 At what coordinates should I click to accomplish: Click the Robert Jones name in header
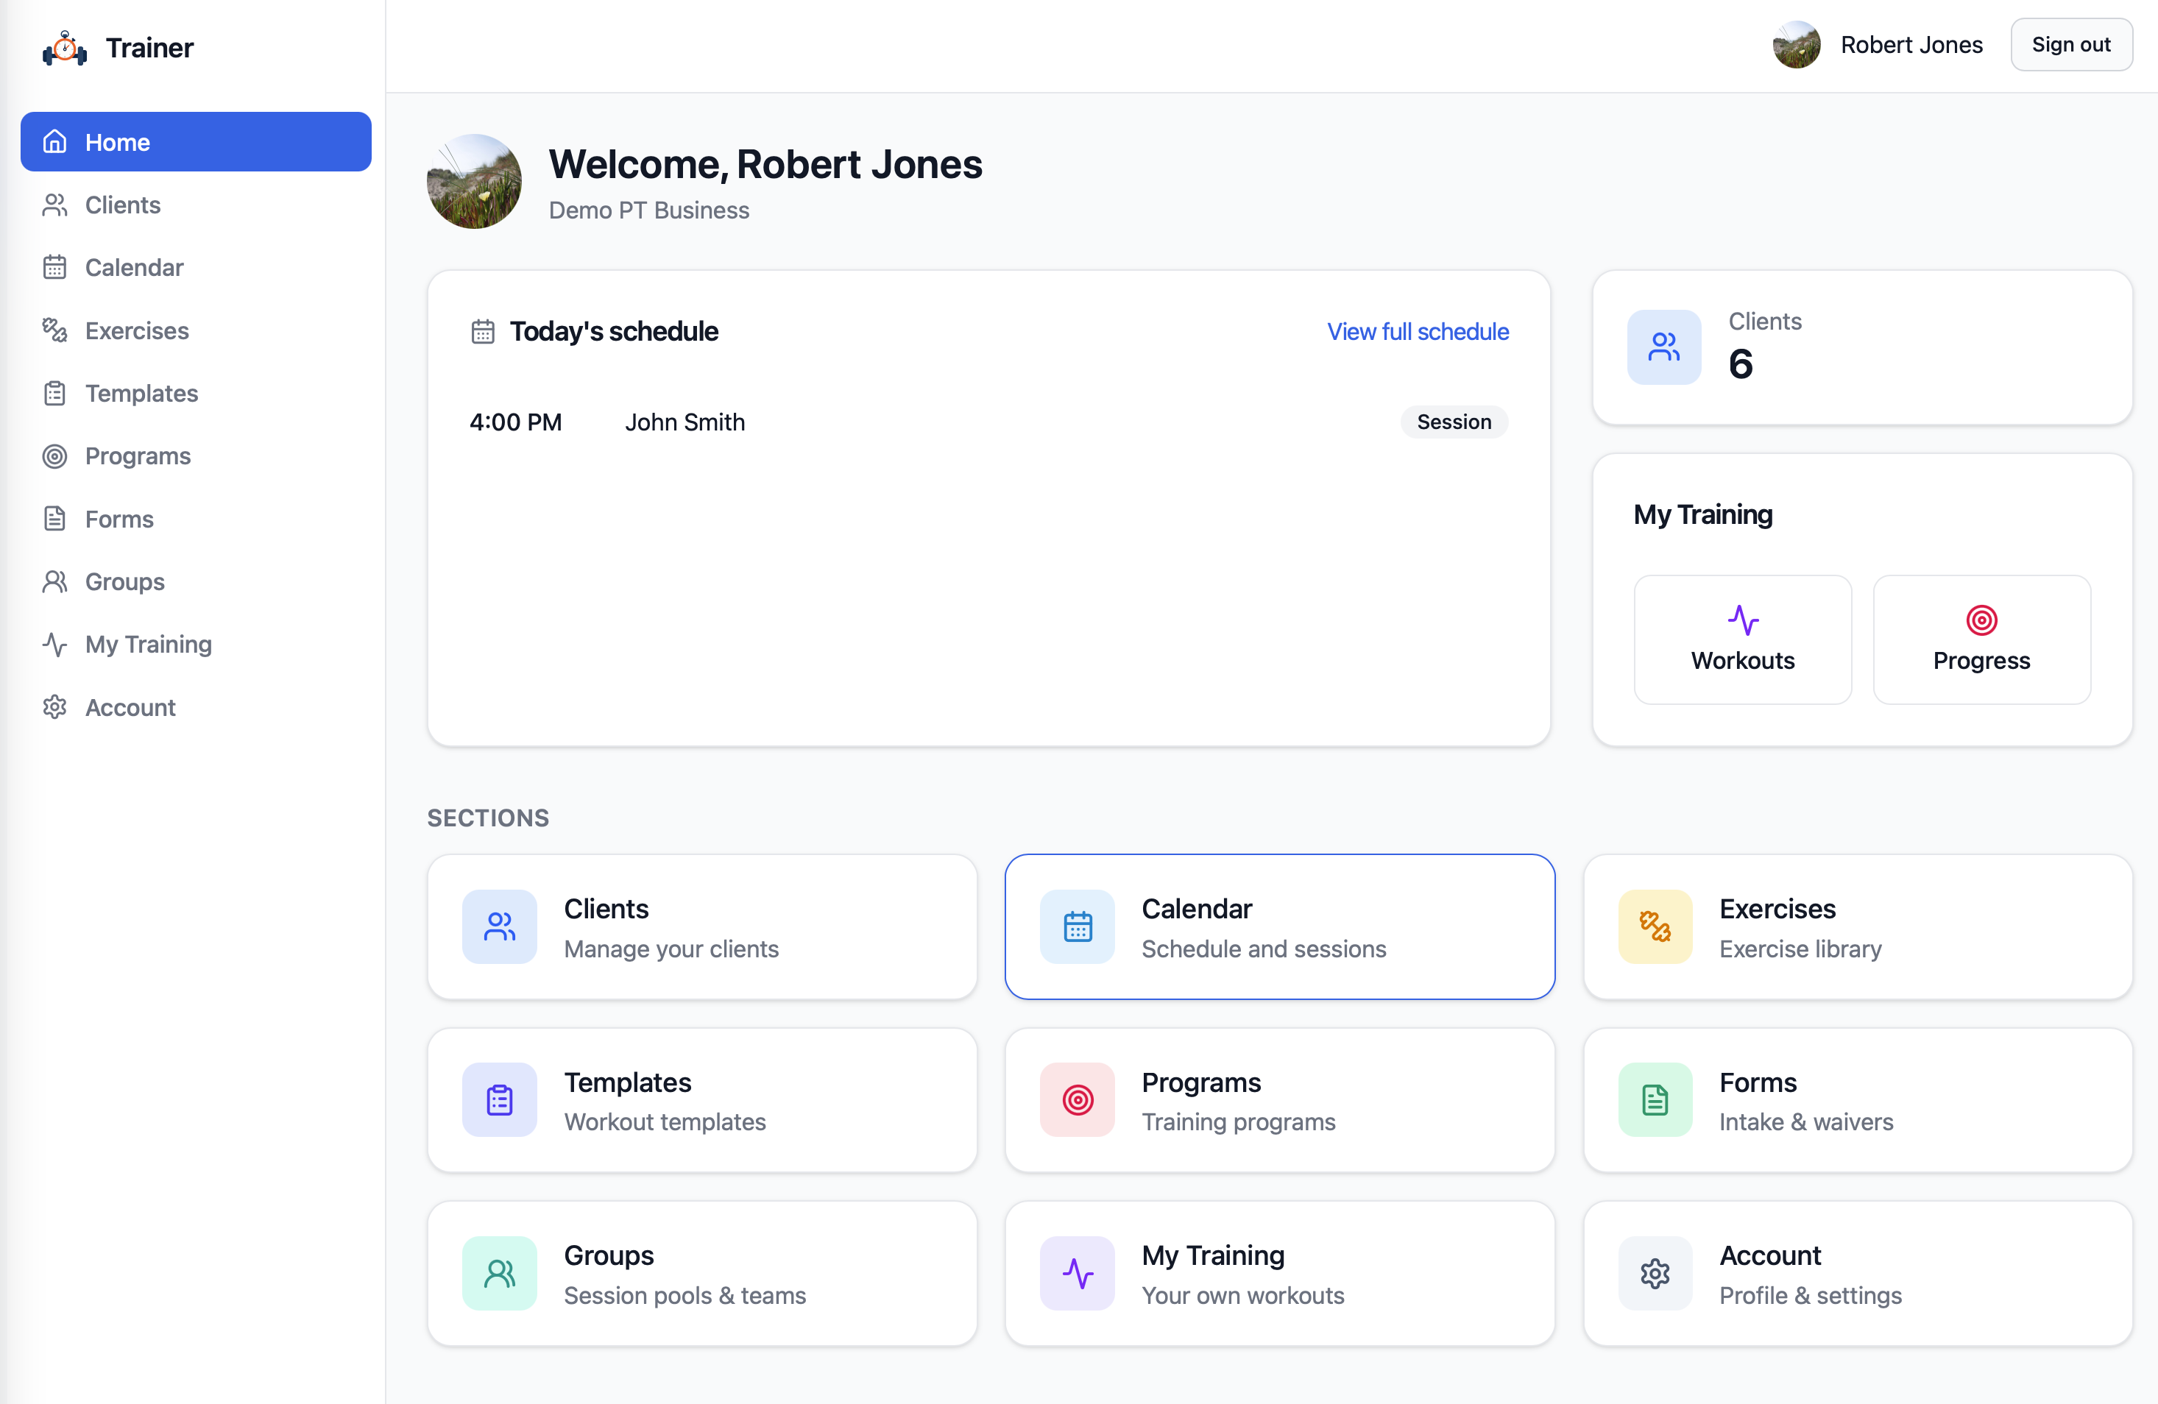tap(1911, 44)
